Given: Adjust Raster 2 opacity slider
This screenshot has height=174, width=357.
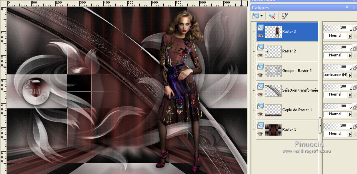Looking at the screenshot, I should point(337,48).
